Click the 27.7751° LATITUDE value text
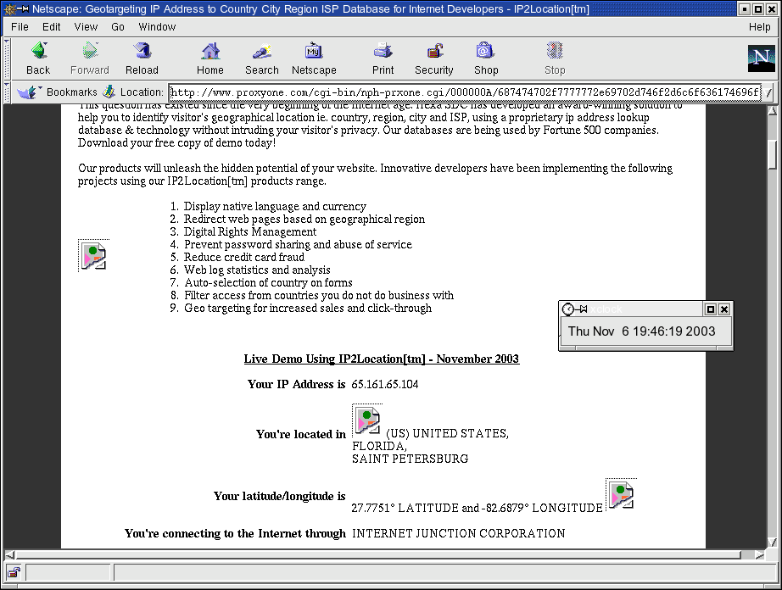782x590 pixels. click(405, 508)
